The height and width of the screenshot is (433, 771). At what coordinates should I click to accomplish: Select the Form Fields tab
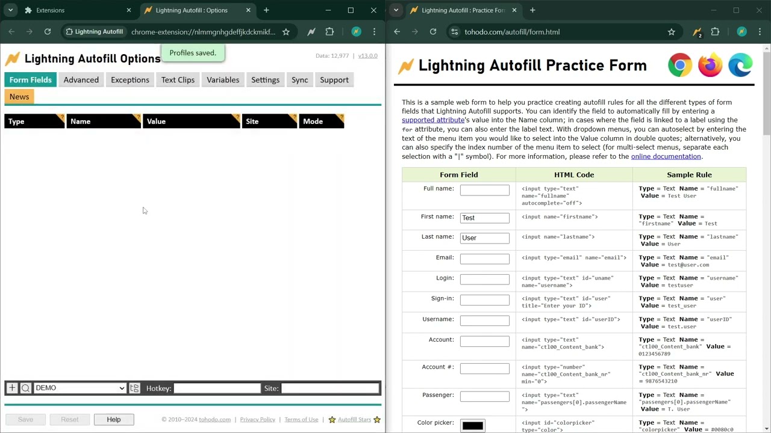[30, 80]
